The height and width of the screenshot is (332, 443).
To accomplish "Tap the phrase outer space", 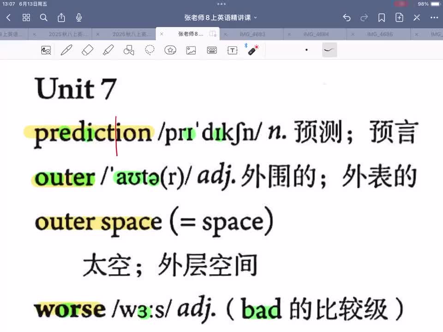I will point(98,222).
